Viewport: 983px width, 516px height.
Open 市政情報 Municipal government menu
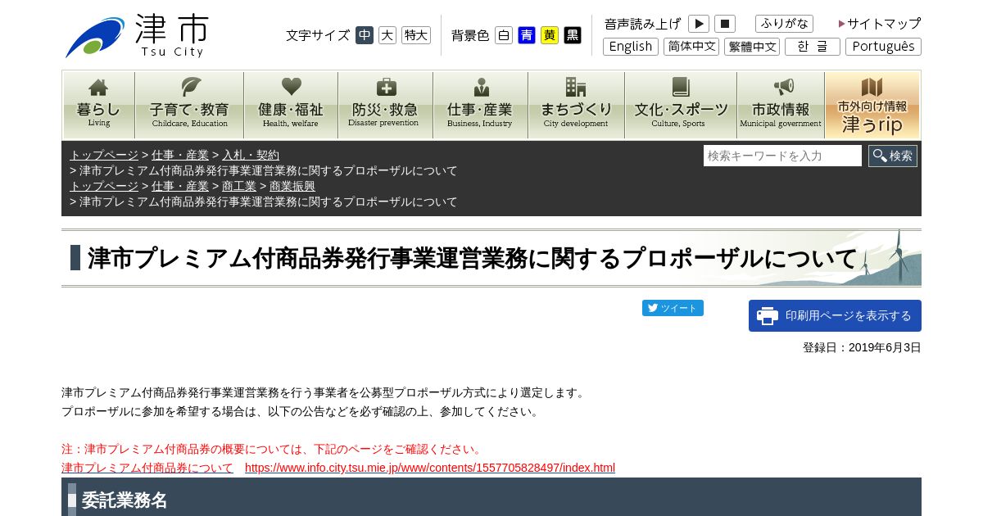(781, 105)
